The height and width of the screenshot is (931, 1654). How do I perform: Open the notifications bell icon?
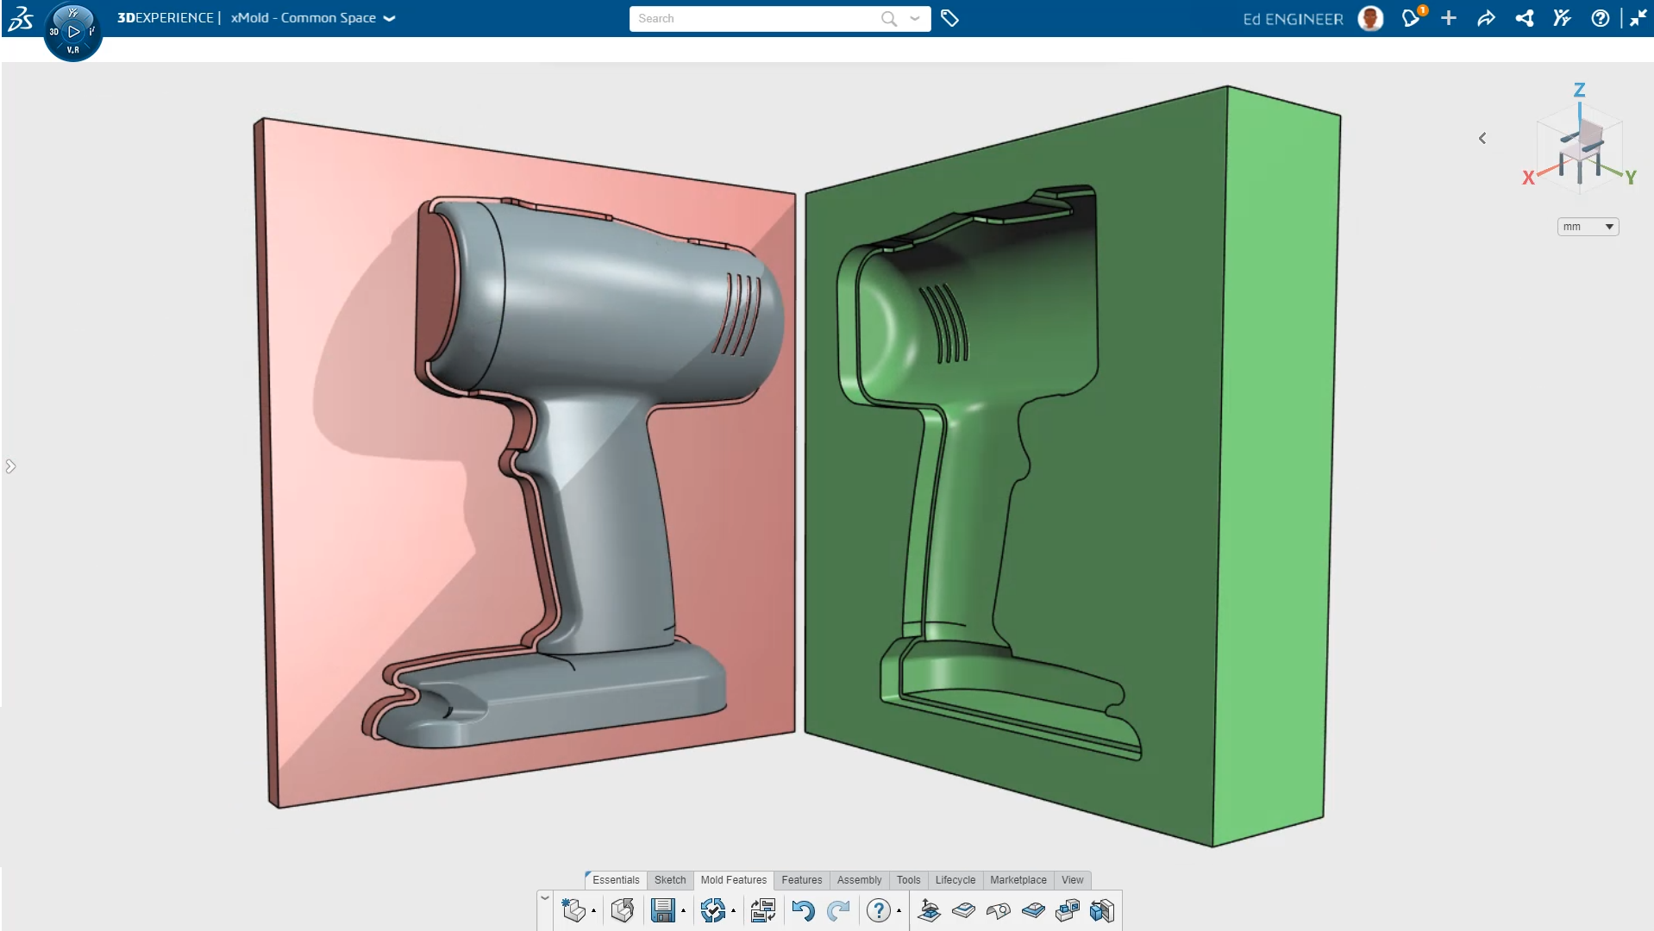click(x=1412, y=18)
